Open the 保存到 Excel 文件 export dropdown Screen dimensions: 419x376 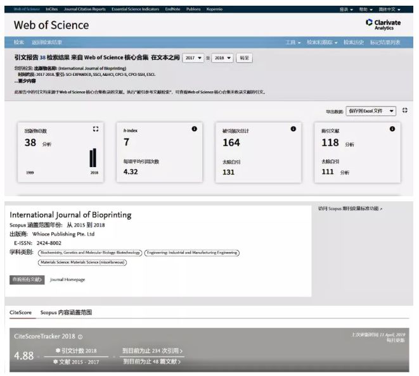point(371,111)
